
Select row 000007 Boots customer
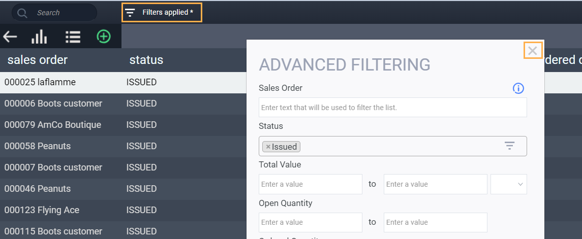pos(123,167)
